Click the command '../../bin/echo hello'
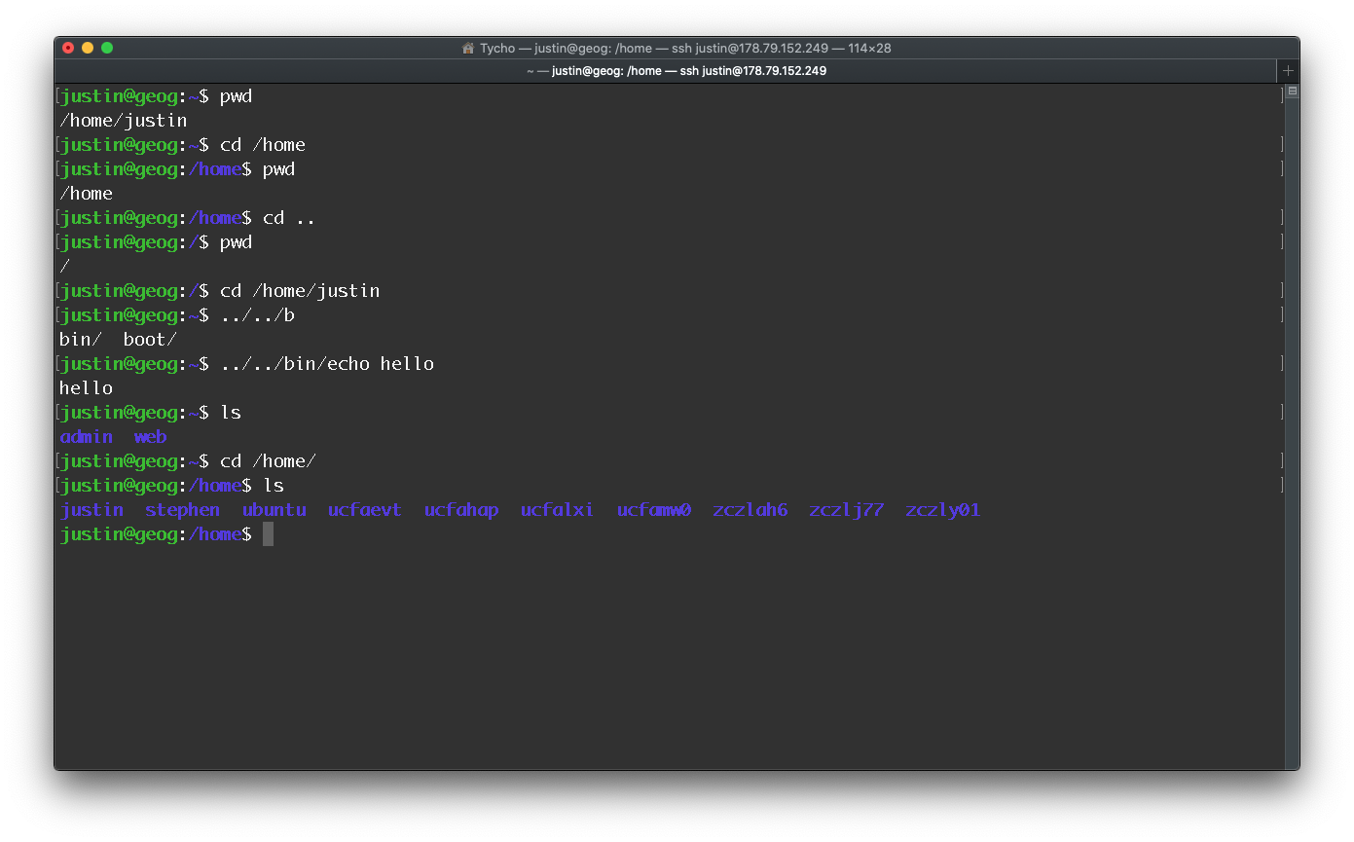This screenshot has width=1354, height=842. click(x=327, y=364)
